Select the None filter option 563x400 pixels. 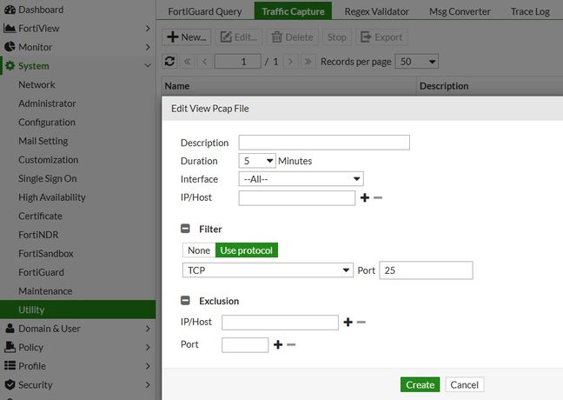[x=199, y=250]
